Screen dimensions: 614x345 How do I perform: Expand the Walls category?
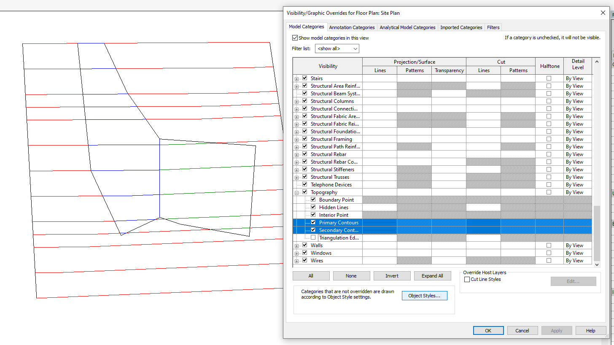(296, 246)
